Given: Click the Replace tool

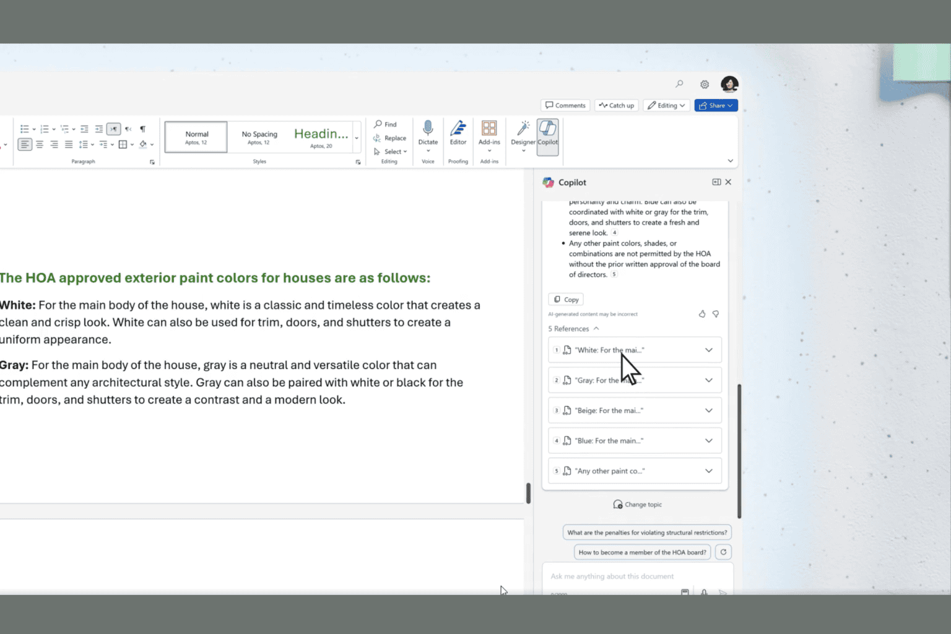Looking at the screenshot, I should (x=389, y=138).
